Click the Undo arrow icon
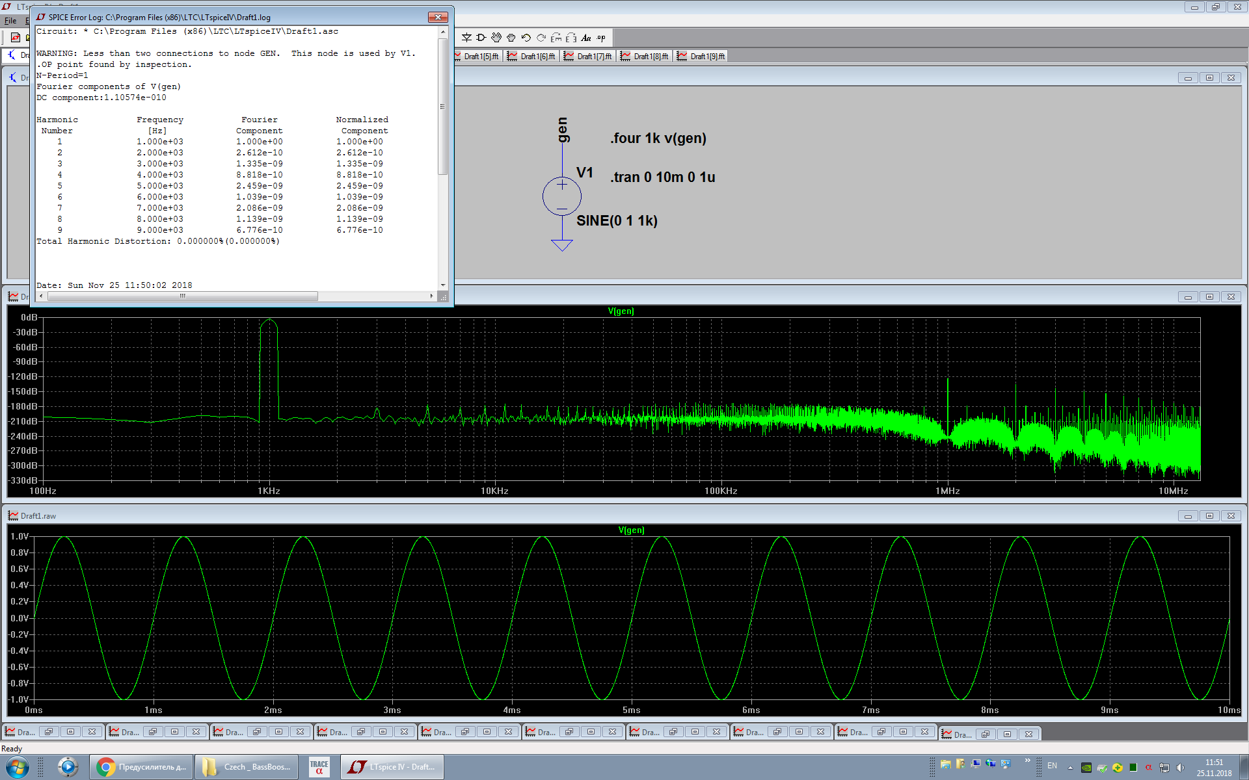1249x780 pixels. pyautogui.click(x=526, y=38)
